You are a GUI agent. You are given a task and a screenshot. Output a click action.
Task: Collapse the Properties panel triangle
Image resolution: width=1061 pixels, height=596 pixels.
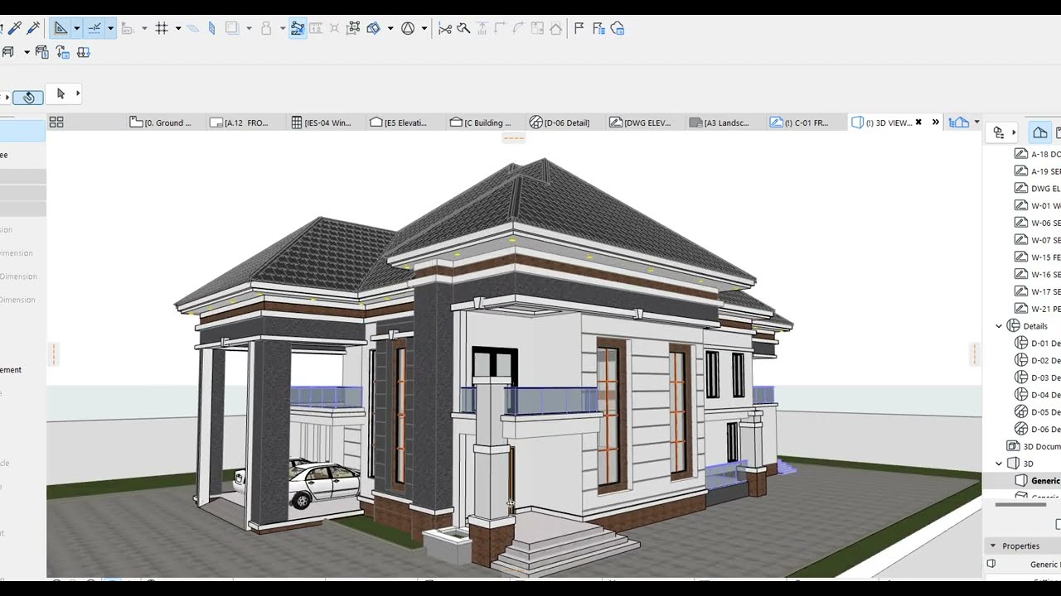coord(992,546)
